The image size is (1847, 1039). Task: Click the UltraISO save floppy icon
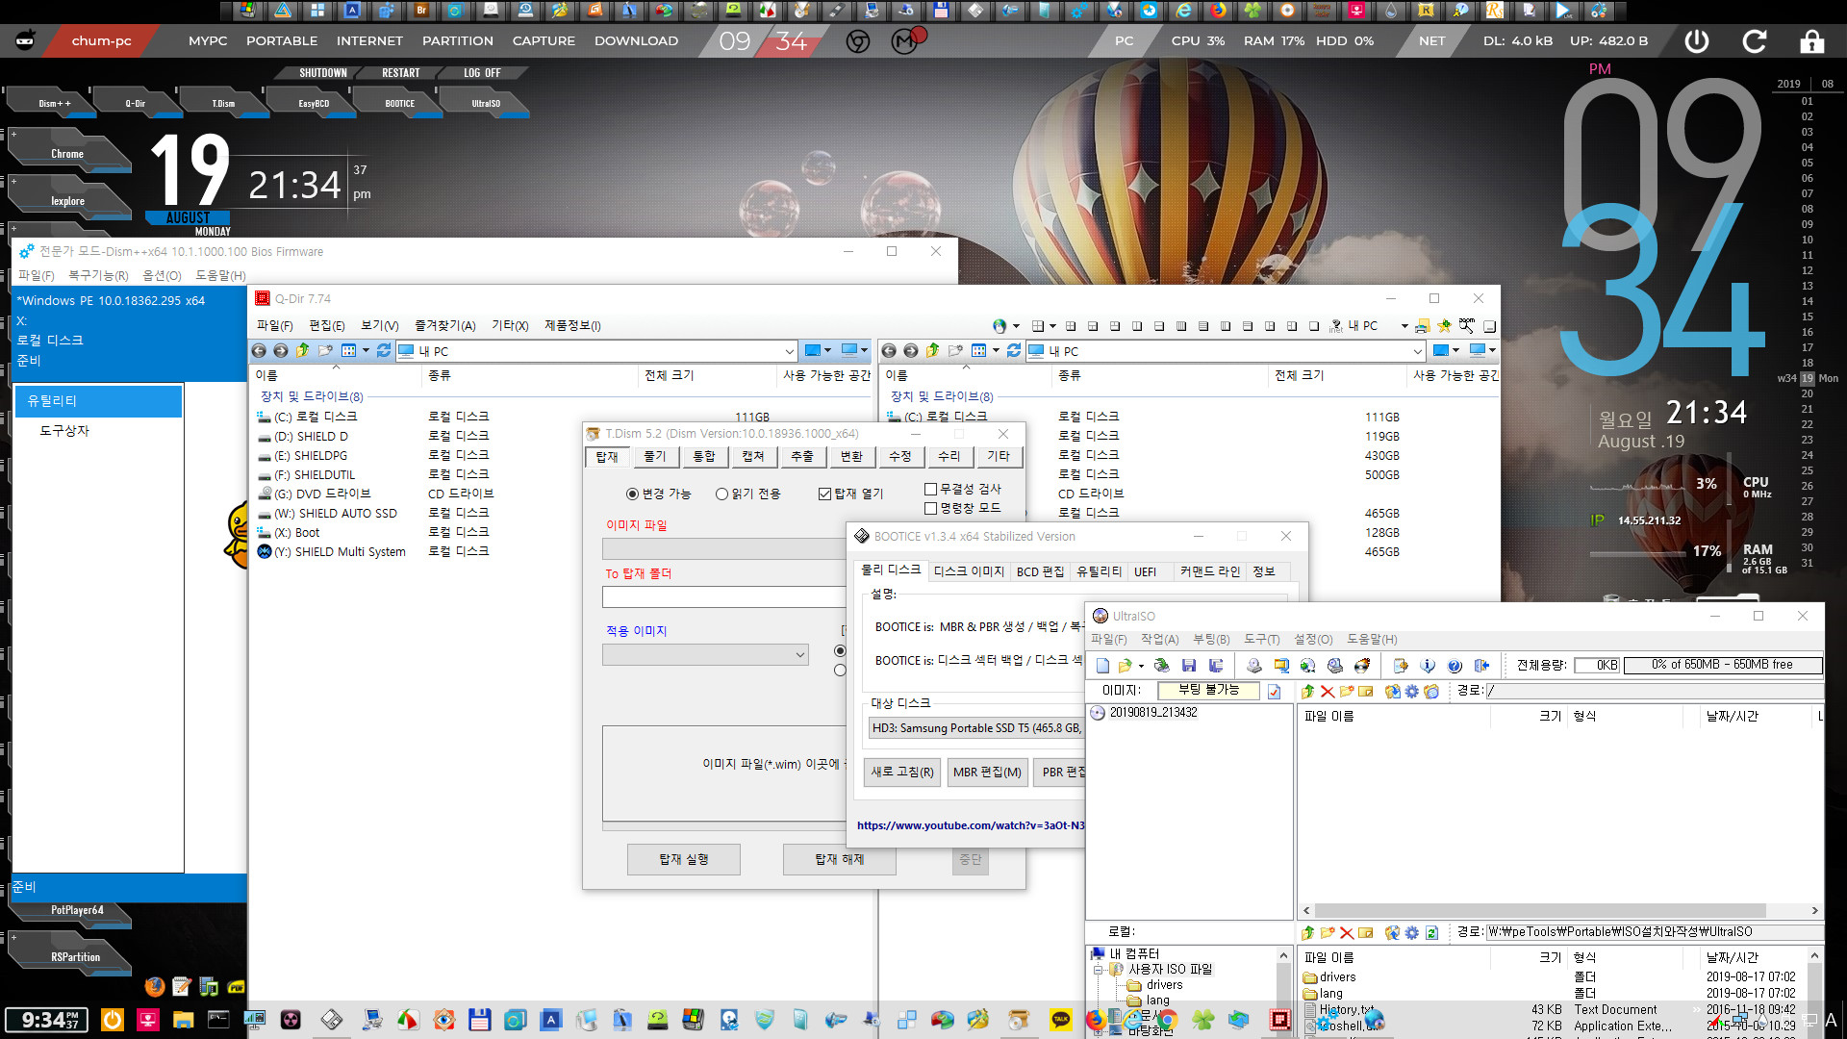point(1189,666)
